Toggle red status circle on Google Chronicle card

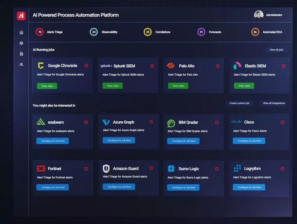point(87,66)
